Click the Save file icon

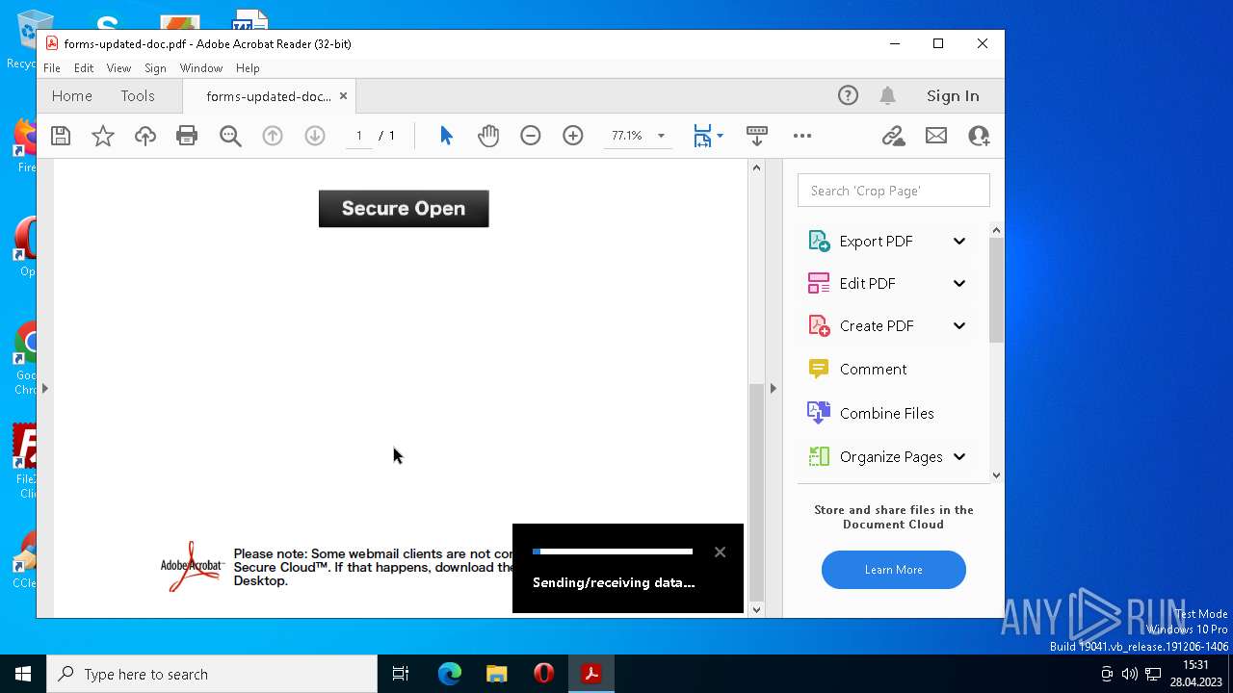point(61,136)
